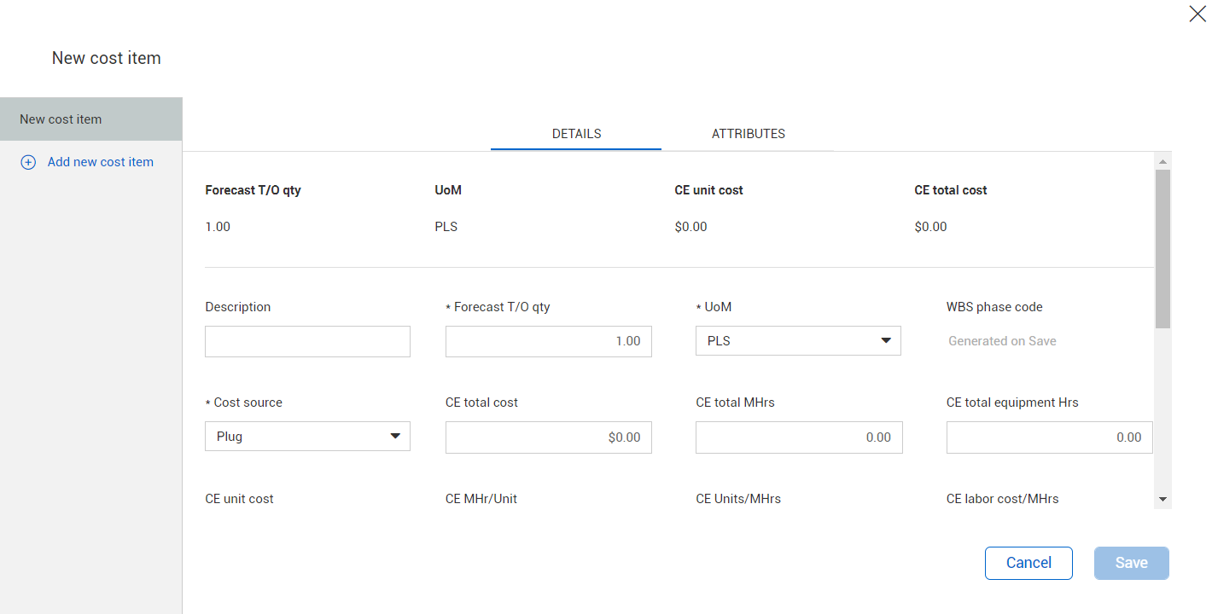
Task: Select the DETAILS tab
Action: pyautogui.click(x=576, y=134)
